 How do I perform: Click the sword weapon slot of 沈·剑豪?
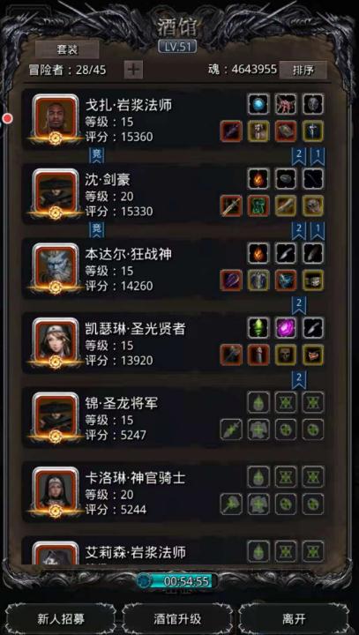tap(231, 205)
